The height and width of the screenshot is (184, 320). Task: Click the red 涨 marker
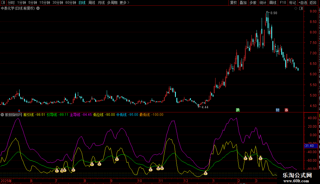pos(286,110)
